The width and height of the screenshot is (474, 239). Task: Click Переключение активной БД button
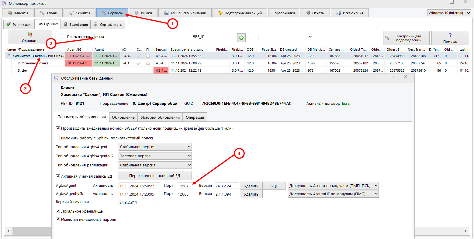(155, 176)
